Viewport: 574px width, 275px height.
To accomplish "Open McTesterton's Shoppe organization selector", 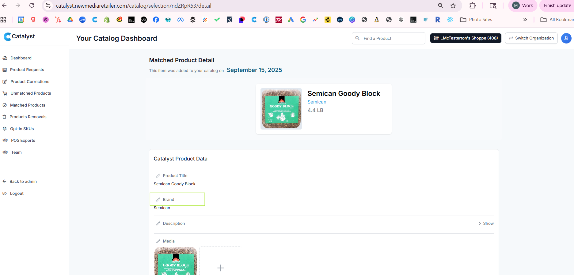I will click(x=466, y=38).
